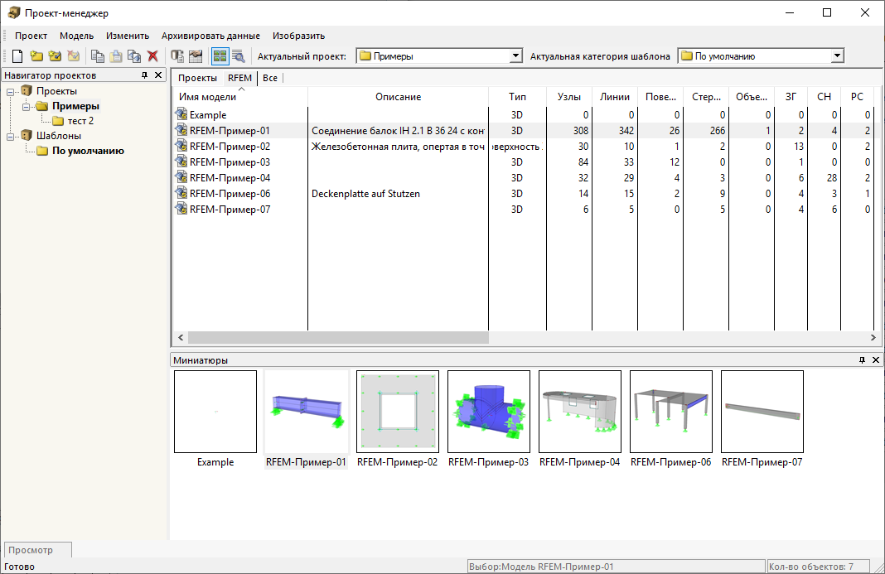Select the RFEM-Пример-07 table row
Image resolution: width=885 pixels, height=574 pixels.
[x=523, y=210]
